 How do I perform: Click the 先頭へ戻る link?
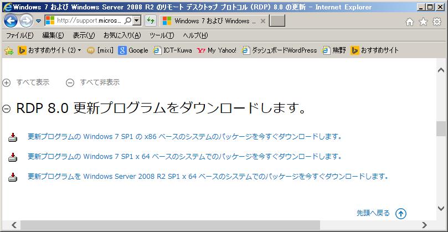[x=373, y=213]
